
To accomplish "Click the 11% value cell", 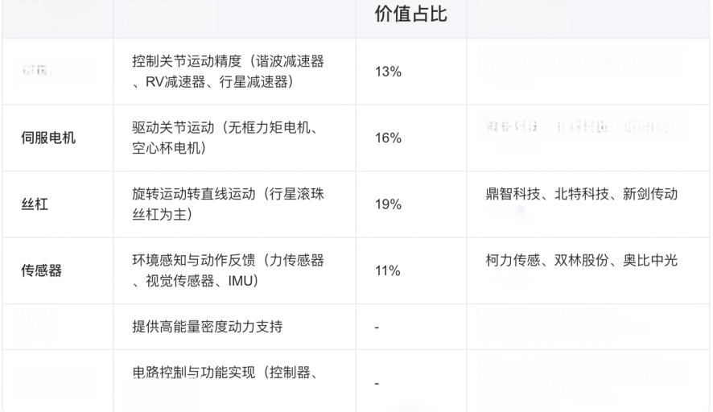I will [x=387, y=270].
